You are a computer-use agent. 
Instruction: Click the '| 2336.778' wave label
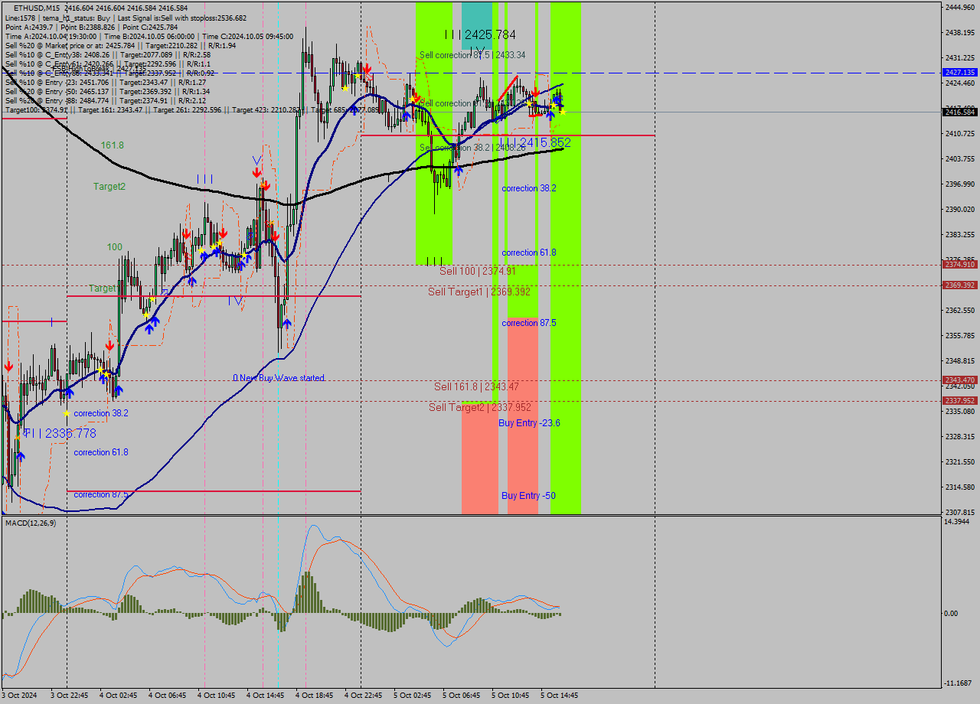[x=60, y=433]
